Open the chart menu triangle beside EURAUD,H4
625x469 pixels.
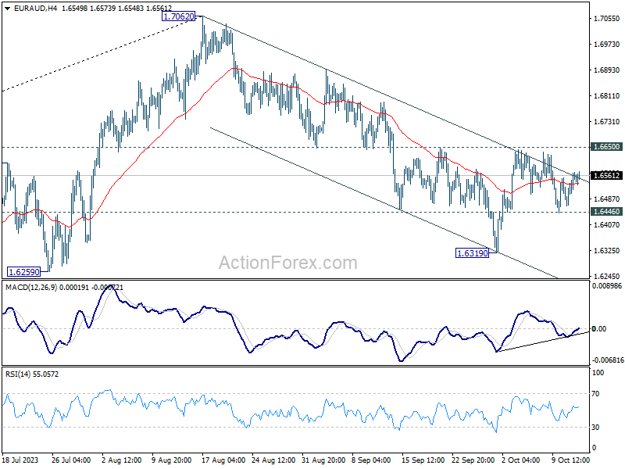pos(7,8)
